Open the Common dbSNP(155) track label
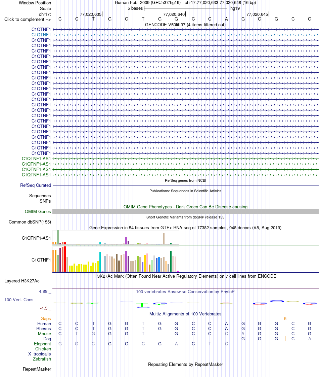319x377 pixels. point(30,222)
